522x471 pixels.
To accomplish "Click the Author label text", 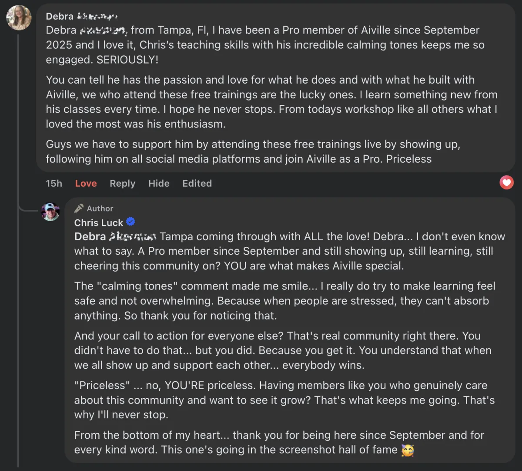I will (100, 209).
